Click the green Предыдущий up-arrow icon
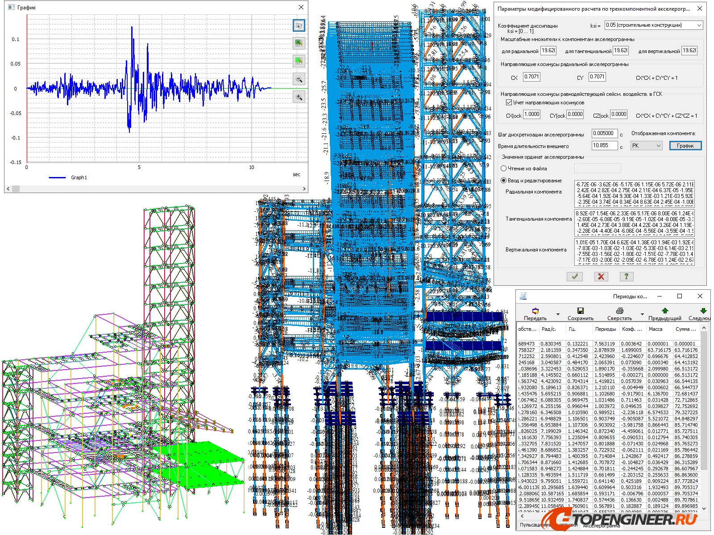 click(x=665, y=310)
